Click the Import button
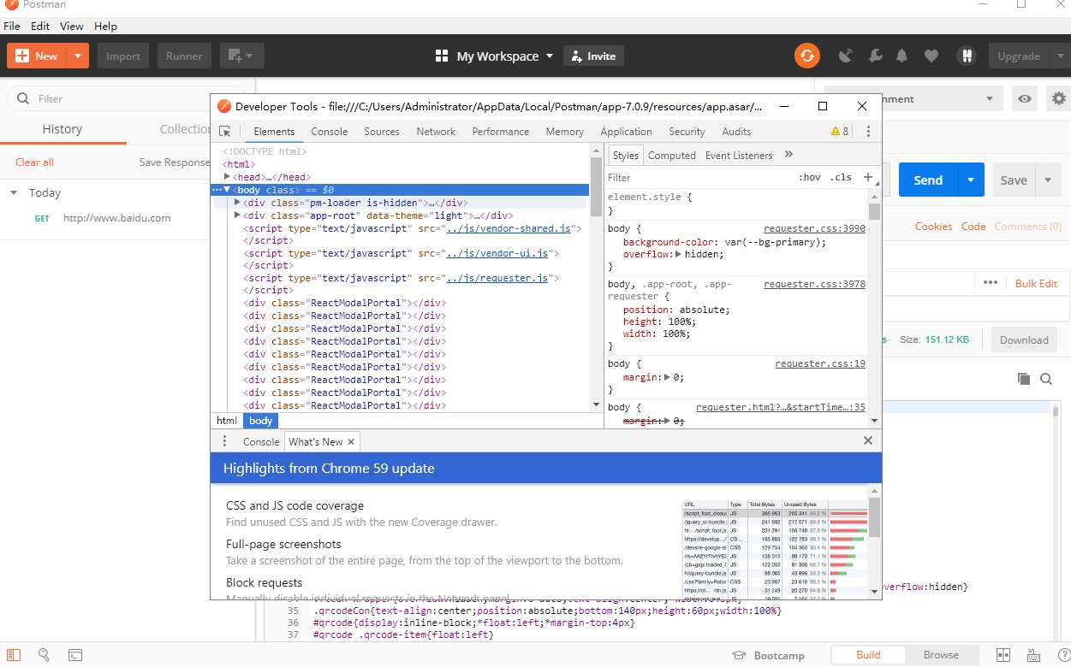This screenshot has width=1071, height=667. click(x=123, y=56)
